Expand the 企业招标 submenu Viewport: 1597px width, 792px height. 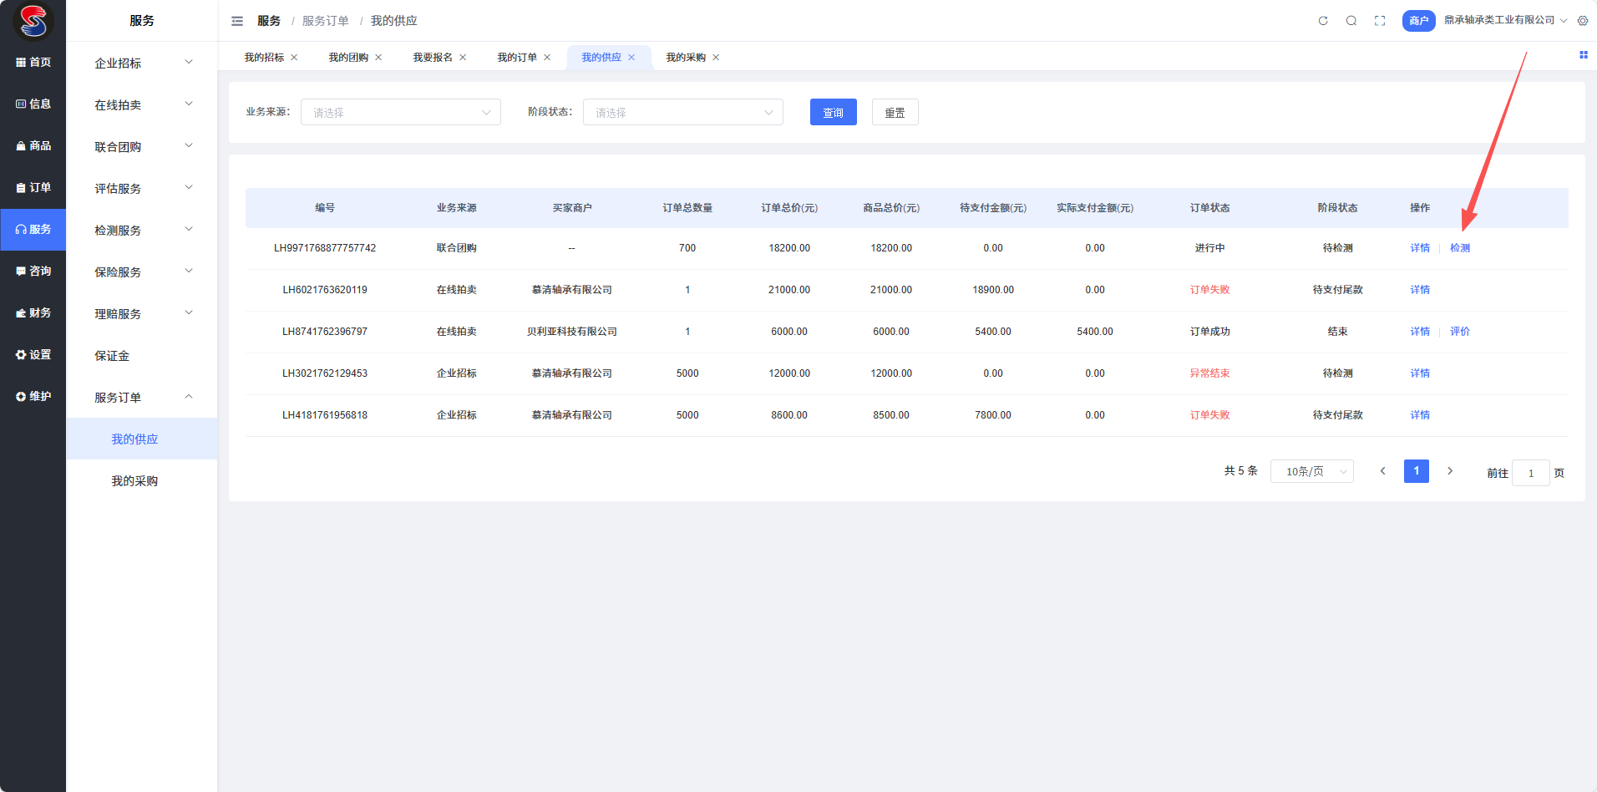[x=142, y=63]
